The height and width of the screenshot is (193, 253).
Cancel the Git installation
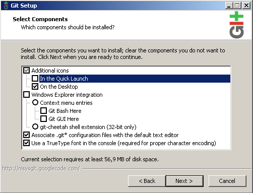[x=227, y=181]
